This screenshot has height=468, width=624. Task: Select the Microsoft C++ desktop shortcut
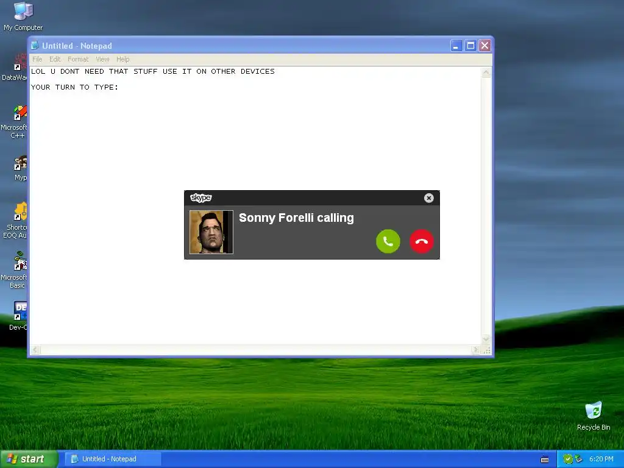pos(15,122)
